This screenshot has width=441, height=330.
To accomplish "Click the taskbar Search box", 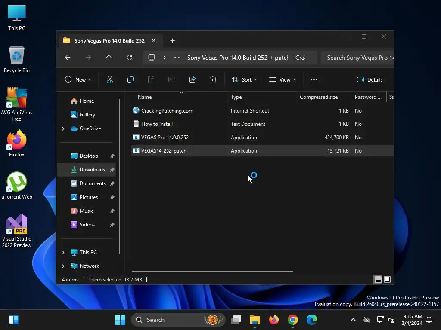I will 178,320.
